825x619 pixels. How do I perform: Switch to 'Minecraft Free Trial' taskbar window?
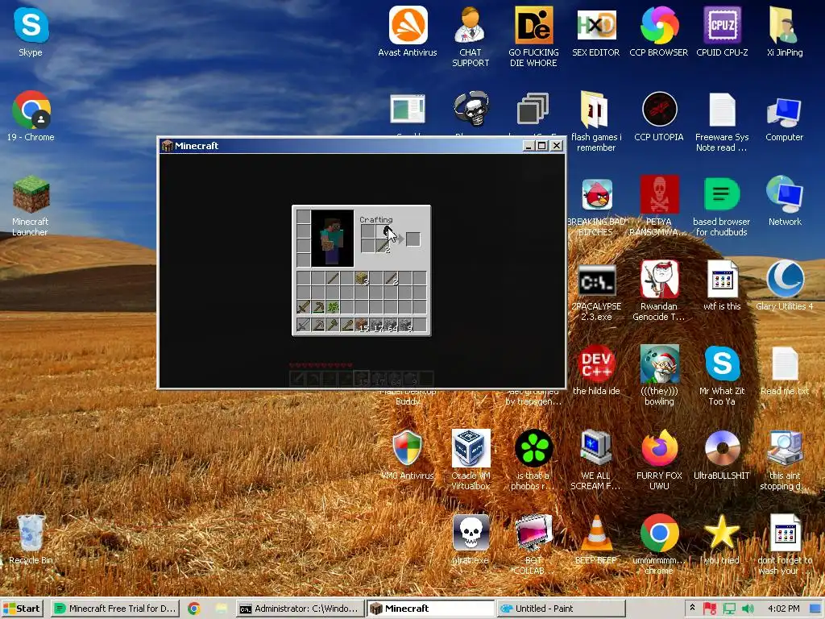(x=115, y=609)
